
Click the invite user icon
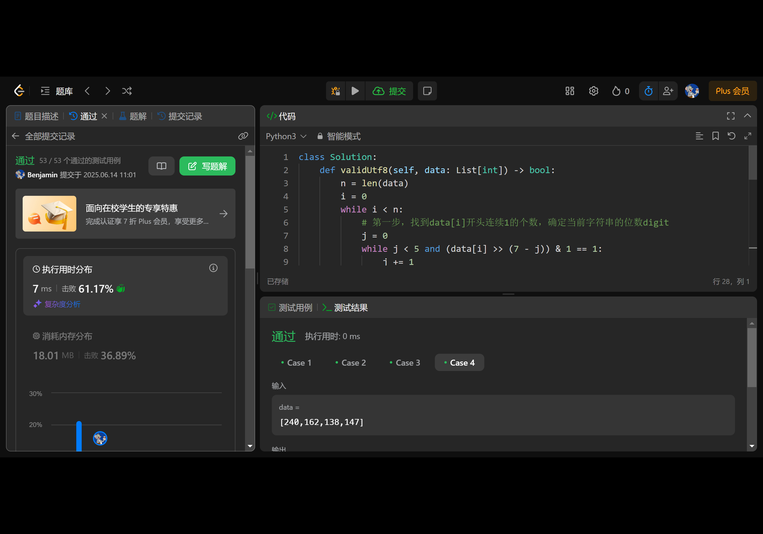668,91
